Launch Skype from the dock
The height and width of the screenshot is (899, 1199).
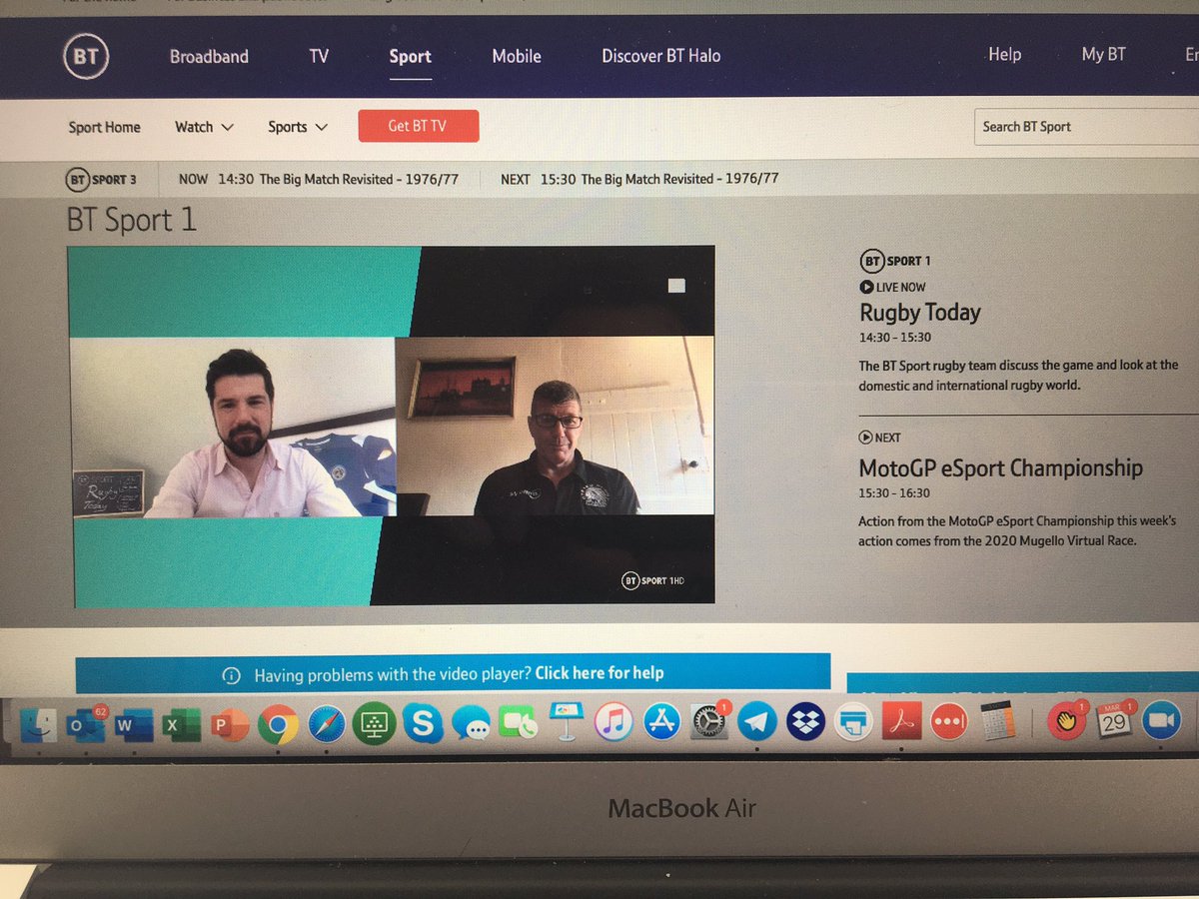pos(423,723)
